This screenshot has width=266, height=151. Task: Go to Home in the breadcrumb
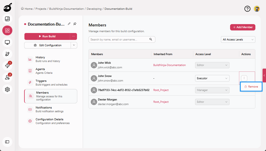[28, 9]
